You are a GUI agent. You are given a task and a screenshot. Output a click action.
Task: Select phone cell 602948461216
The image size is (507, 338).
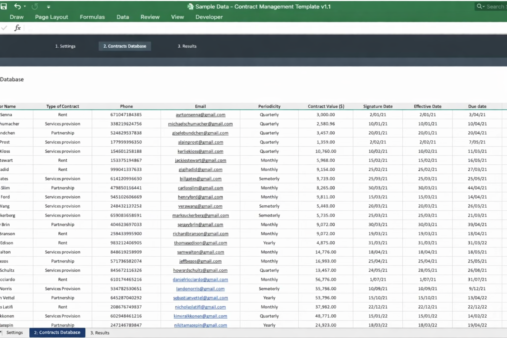[126, 316]
